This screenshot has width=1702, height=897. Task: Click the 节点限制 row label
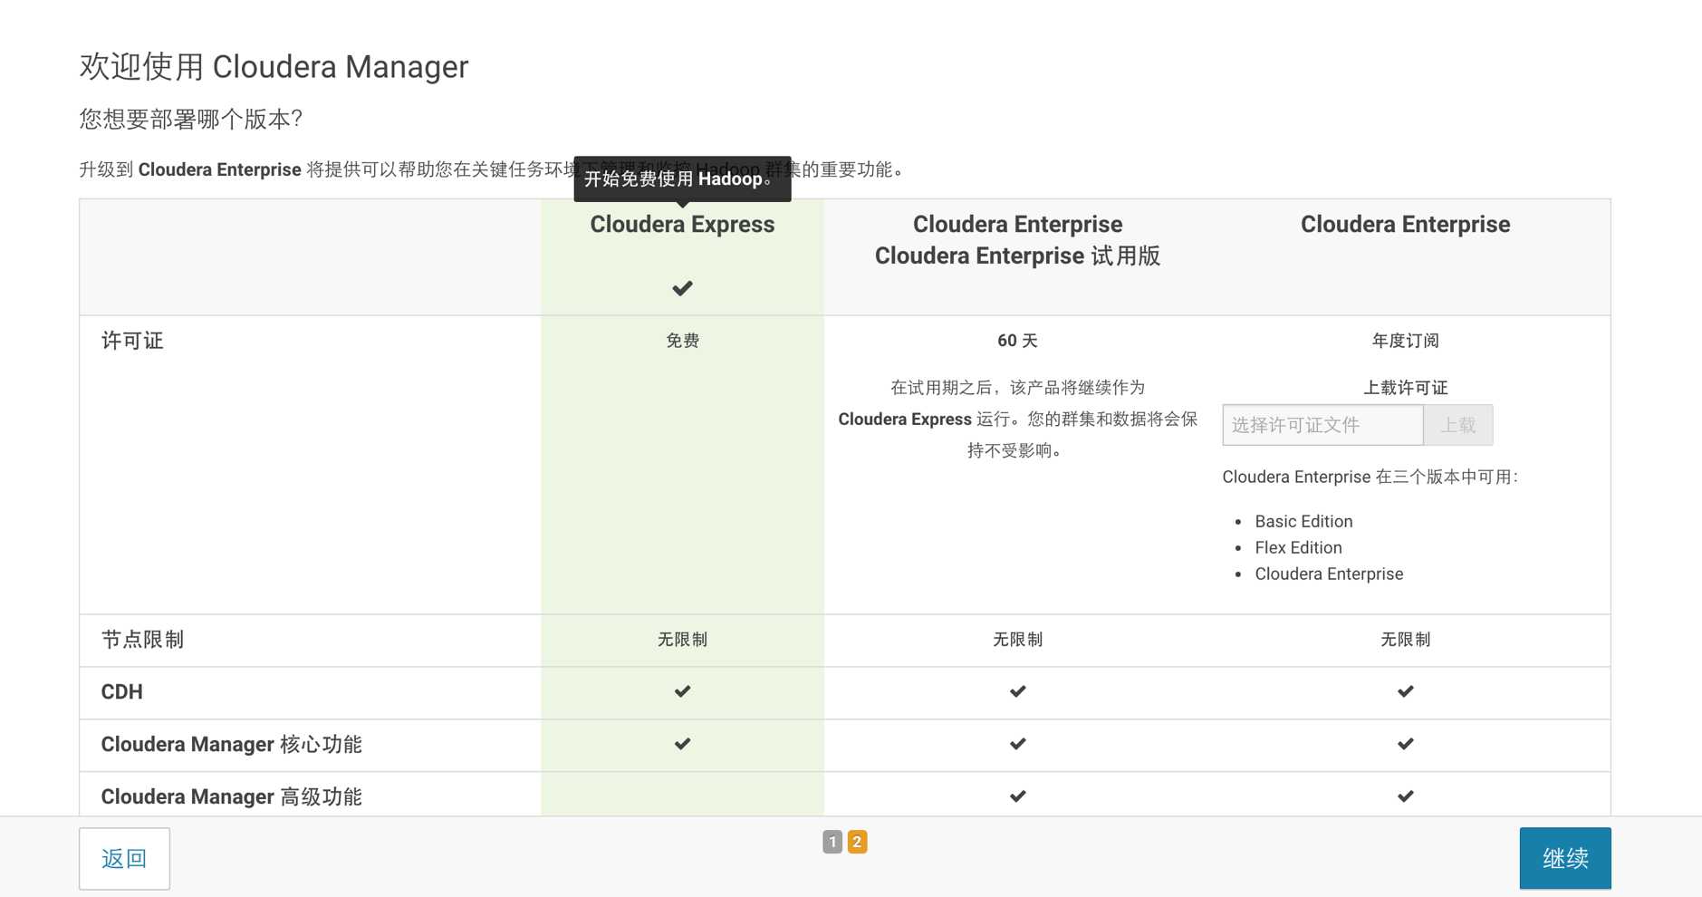[x=142, y=640]
